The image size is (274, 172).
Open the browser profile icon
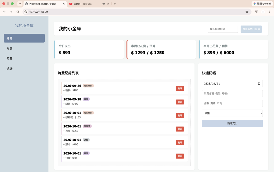263,12
